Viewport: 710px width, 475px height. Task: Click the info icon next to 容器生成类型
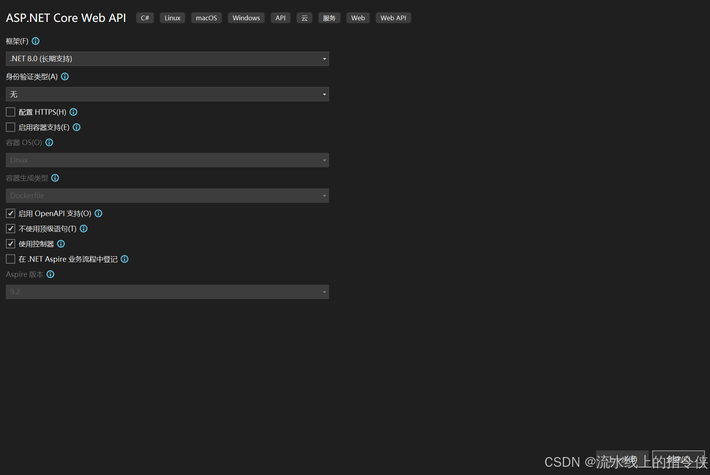[x=55, y=178]
